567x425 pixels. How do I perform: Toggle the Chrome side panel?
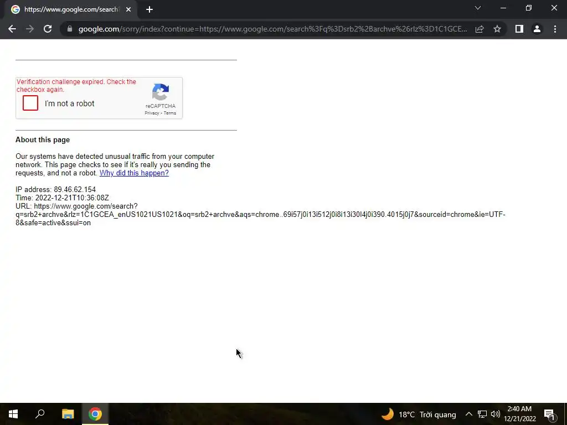pyautogui.click(x=519, y=29)
